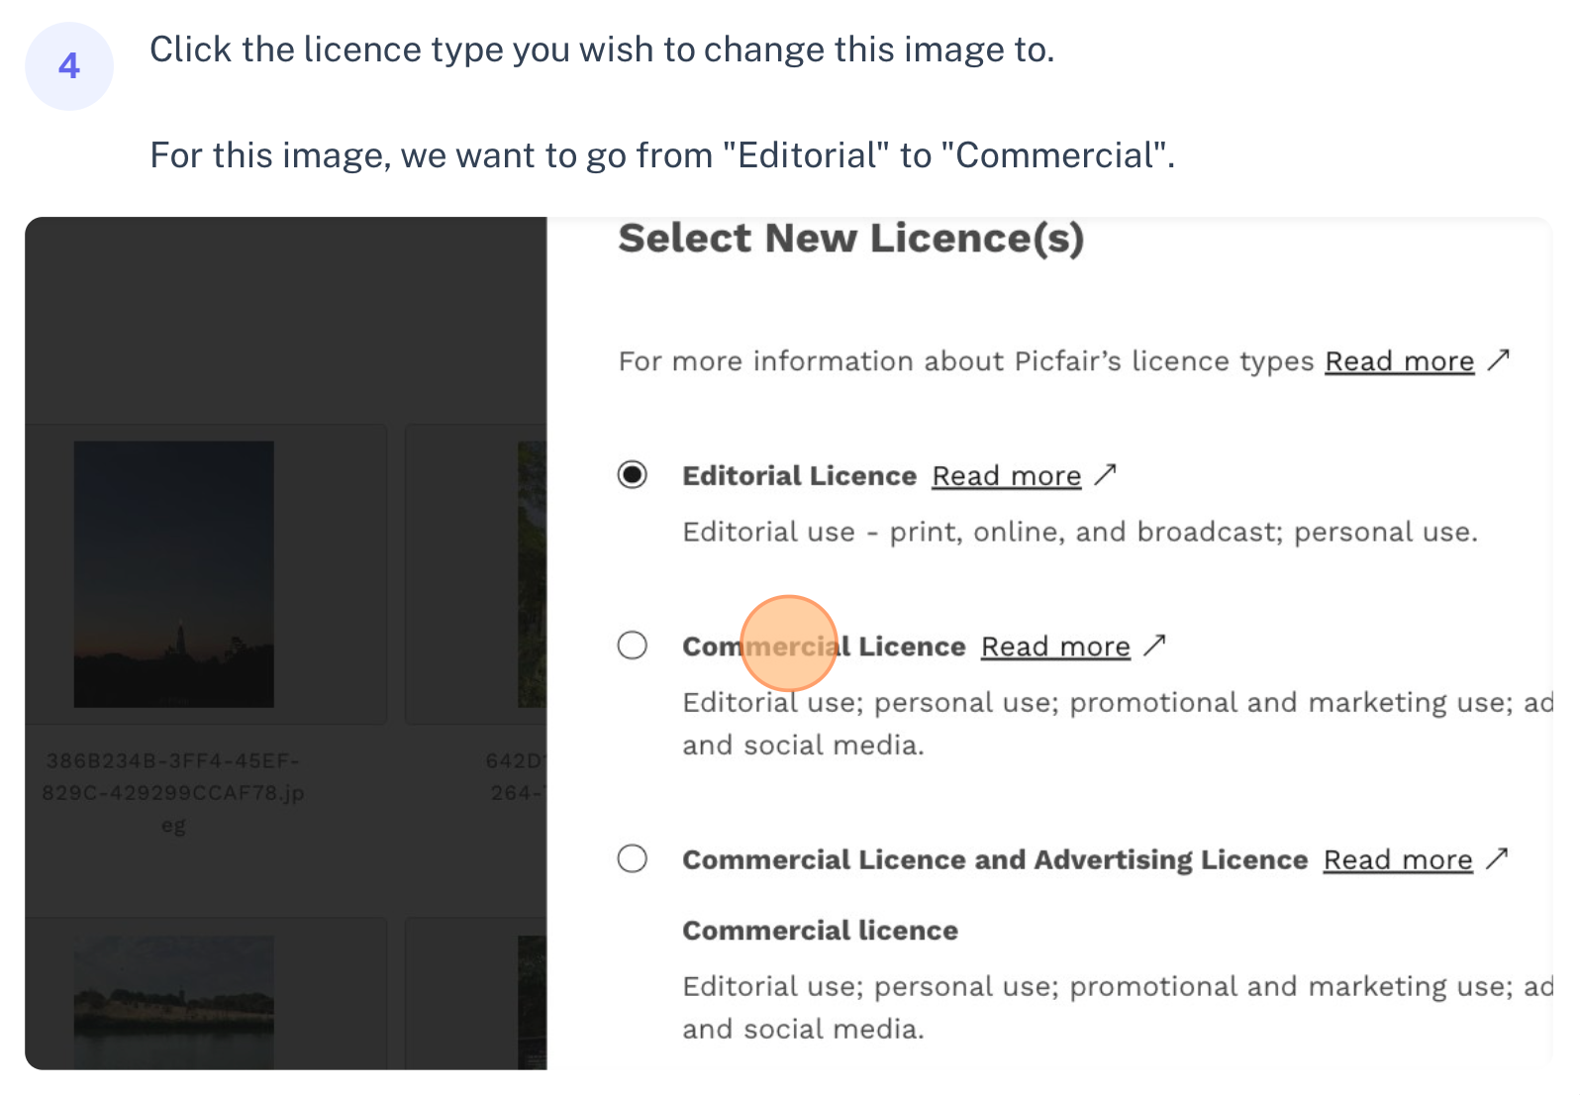This screenshot has height=1095, width=1580.
Task: Click the Editorial Licence heading text
Action: (799, 476)
